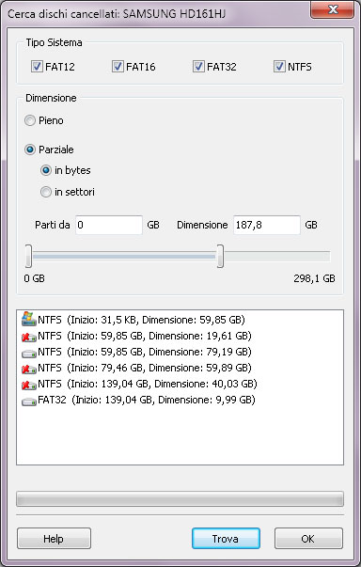Click the drive icon of the 79,19 GB NTFS entry

(x=29, y=353)
